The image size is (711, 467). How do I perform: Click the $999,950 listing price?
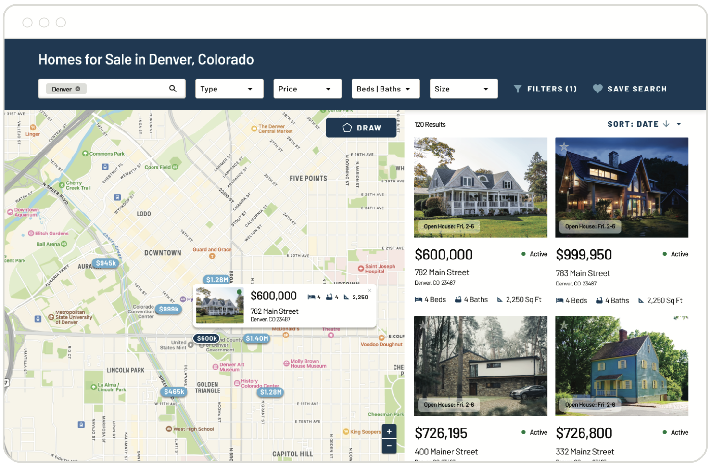click(x=584, y=255)
